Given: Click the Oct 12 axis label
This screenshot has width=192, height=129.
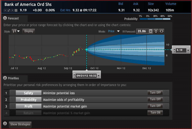Looking at the screenshot, I should pyautogui.click(x=94, y=68).
